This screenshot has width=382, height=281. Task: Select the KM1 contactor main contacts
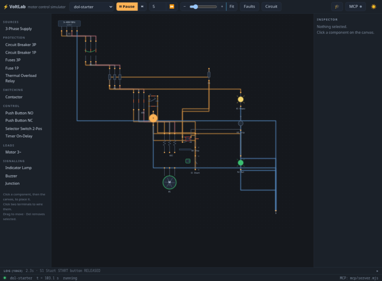coord(138,101)
